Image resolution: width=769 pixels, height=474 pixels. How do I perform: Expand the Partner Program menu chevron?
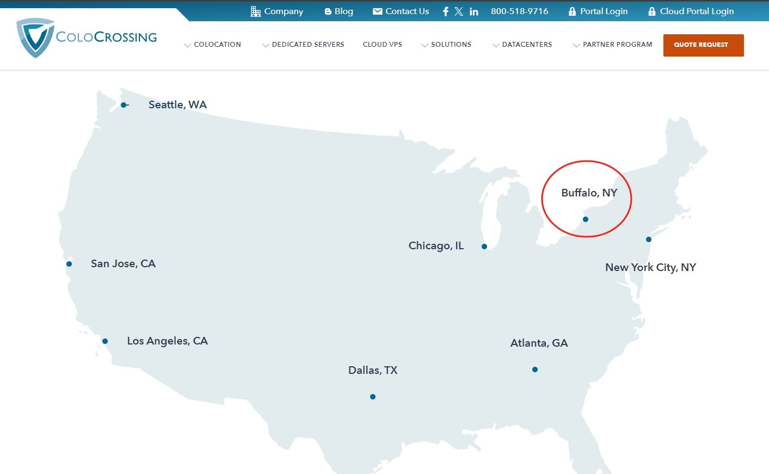click(576, 45)
